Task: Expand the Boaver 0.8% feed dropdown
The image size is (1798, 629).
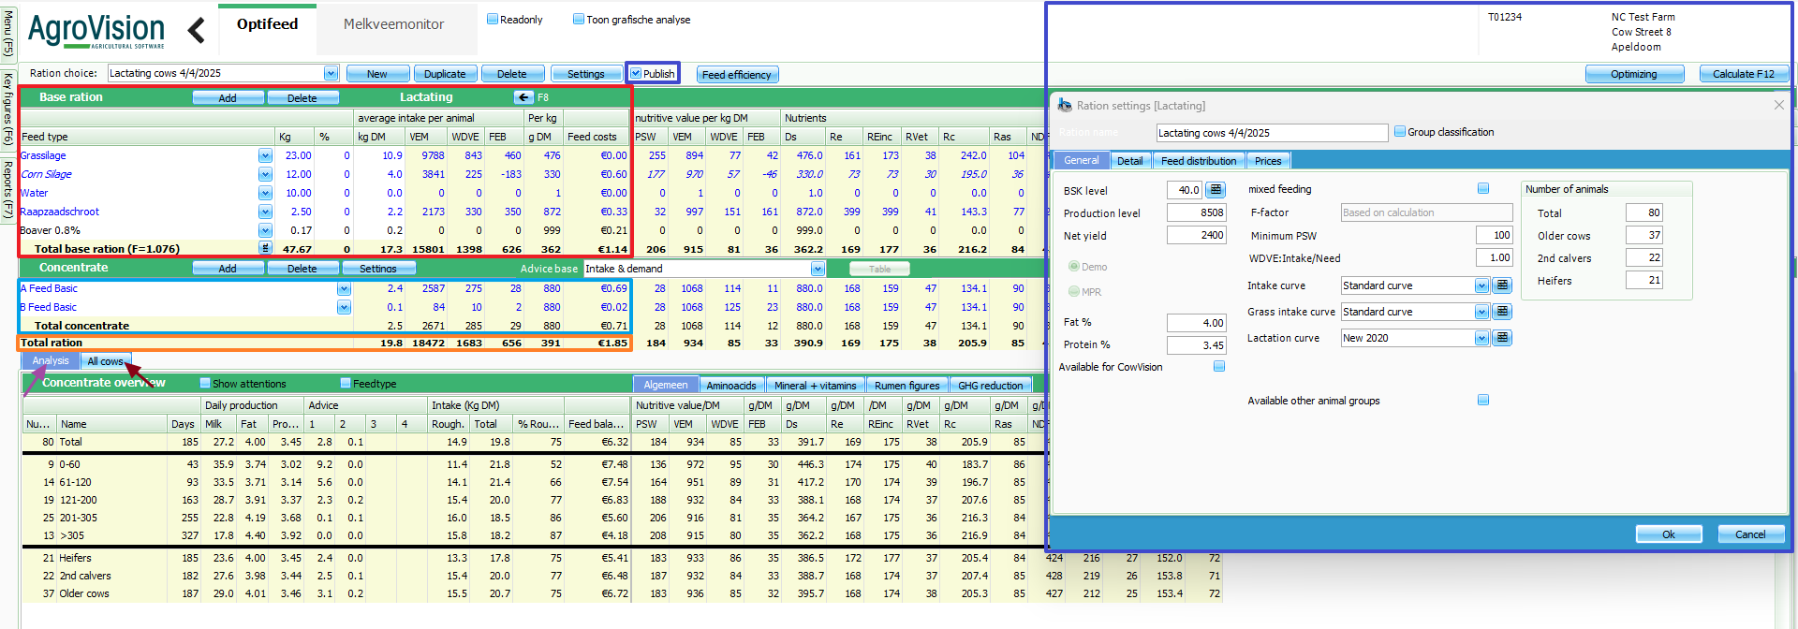Action: (265, 230)
